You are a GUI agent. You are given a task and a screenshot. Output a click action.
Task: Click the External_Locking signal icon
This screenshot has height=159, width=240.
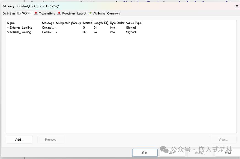[x=8, y=28]
